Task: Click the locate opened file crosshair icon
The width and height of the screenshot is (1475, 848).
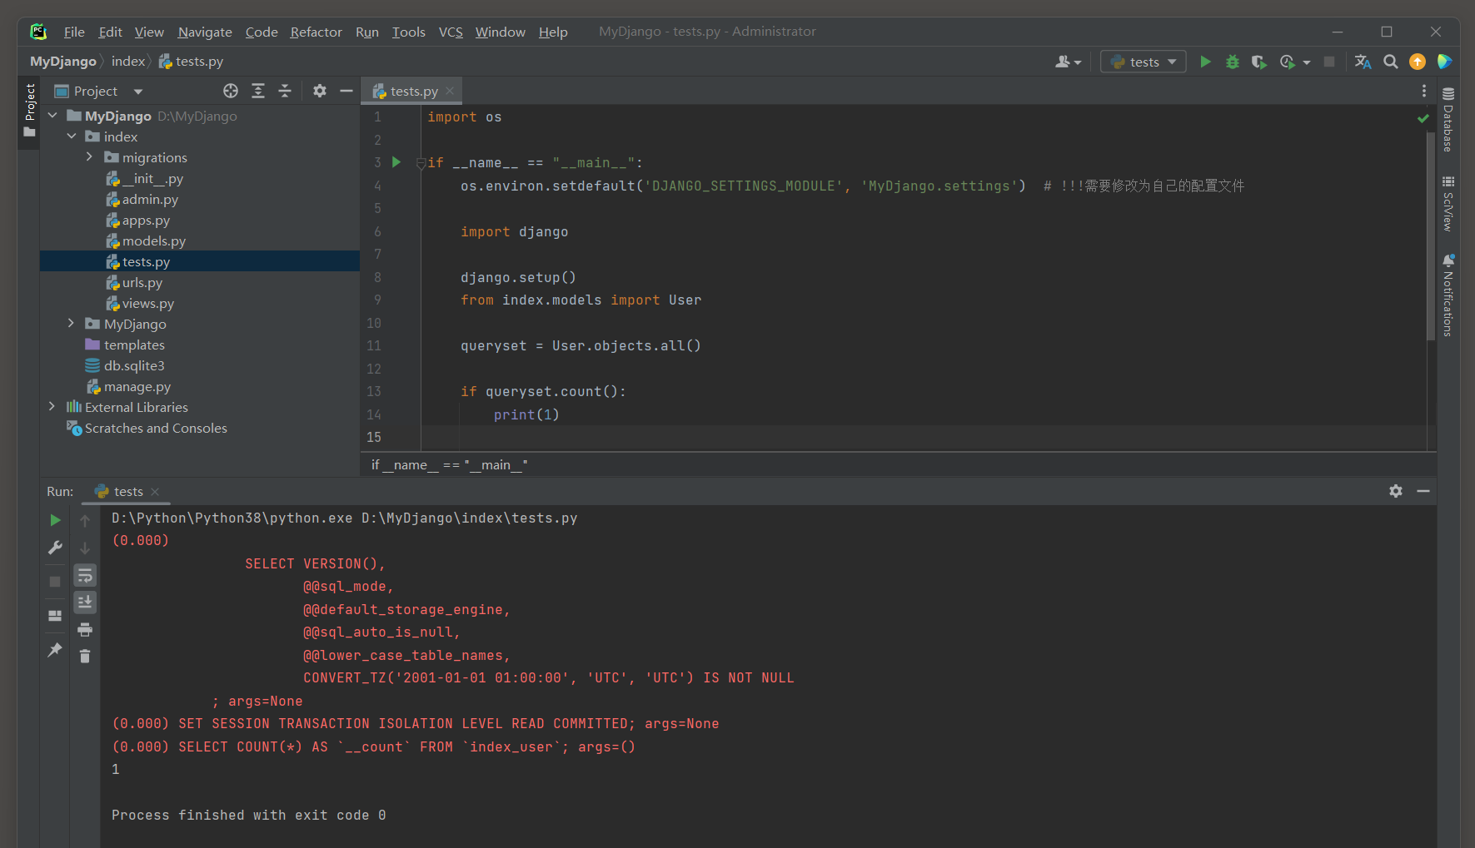Action: click(x=231, y=91)
